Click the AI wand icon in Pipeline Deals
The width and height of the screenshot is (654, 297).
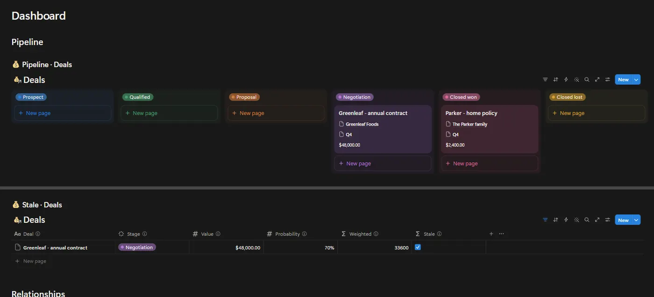(x=576, y=80)
